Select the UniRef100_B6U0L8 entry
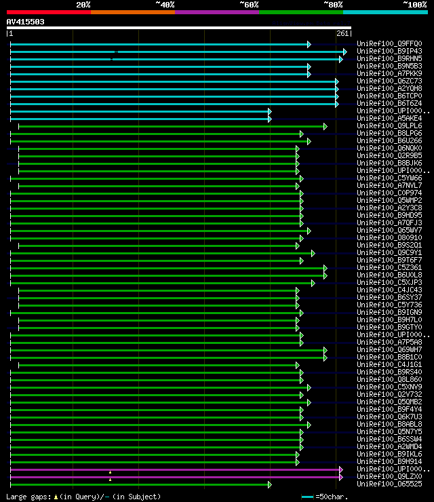The height and width of the screenshot is (502, 434). [389, 275]
